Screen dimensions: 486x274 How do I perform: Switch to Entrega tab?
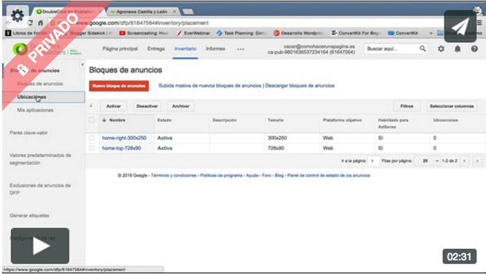tap(156, 49)
